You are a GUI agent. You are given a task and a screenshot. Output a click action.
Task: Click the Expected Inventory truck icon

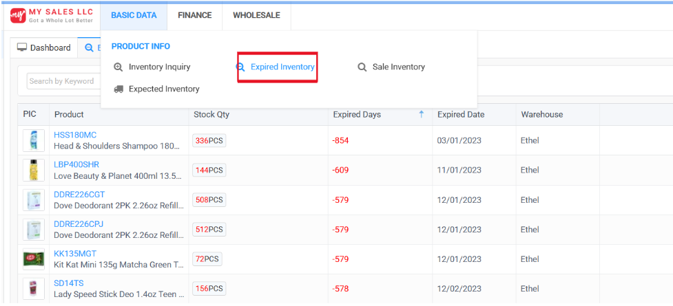tap(118, 89)
